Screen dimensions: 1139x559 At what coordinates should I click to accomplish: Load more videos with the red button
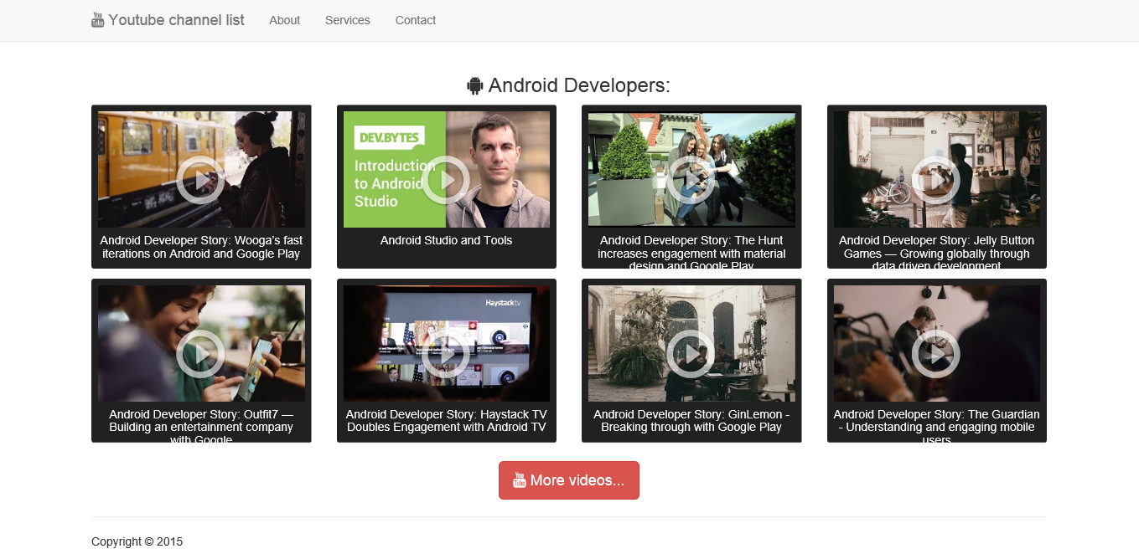tap(569, 480)
